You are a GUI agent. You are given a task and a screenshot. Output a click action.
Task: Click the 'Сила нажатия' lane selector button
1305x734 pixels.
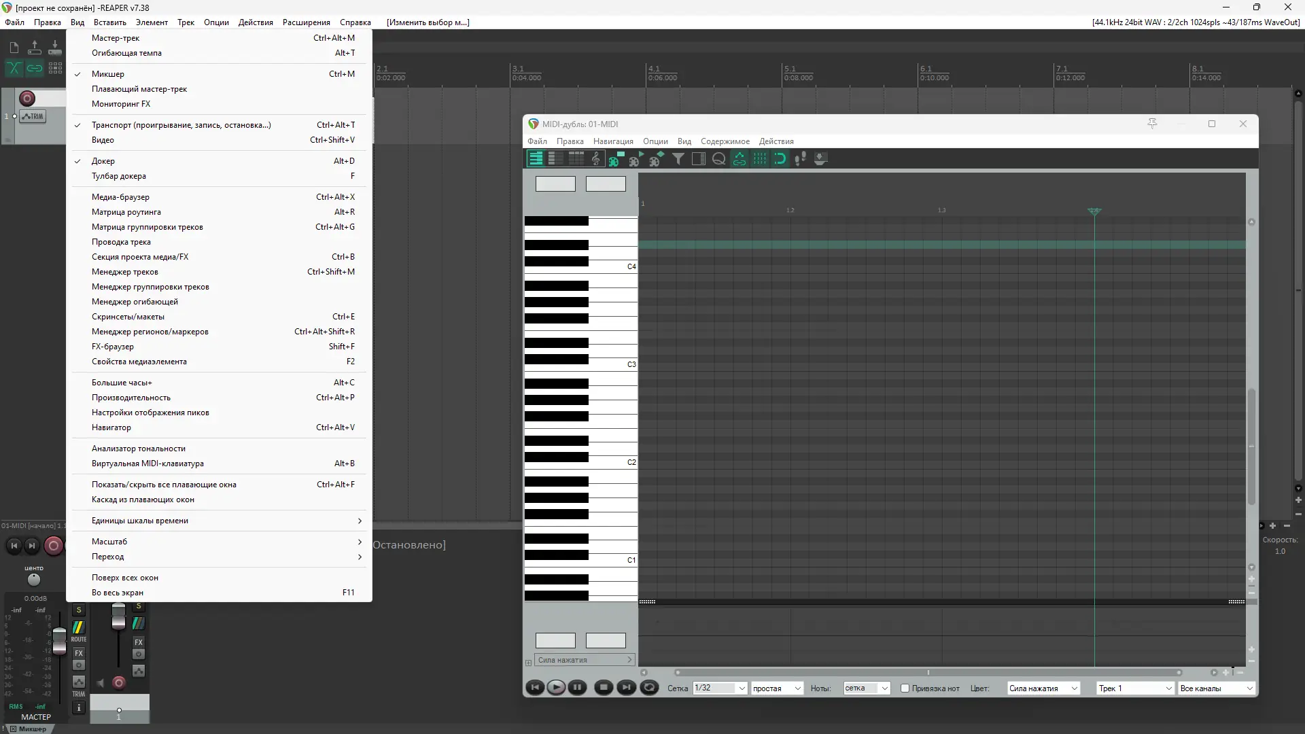coord(583,660)
